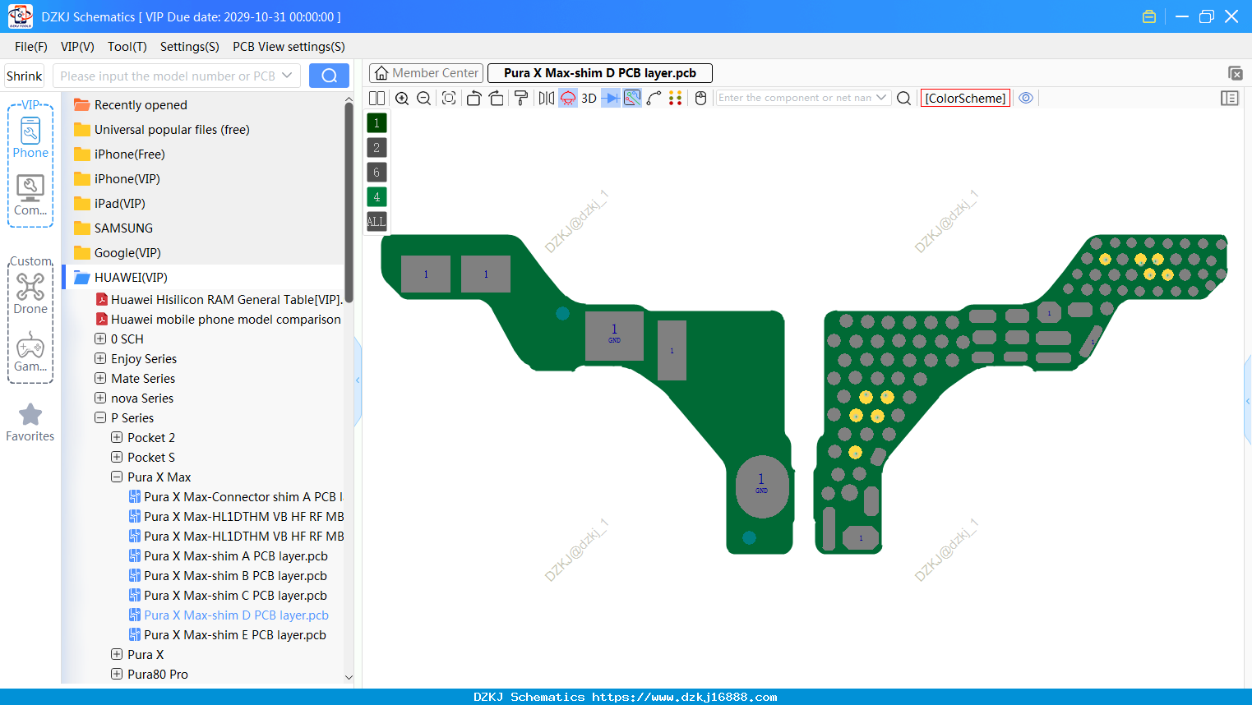Viewport: 1252px width, 705px height.
Task: Select PCB layer 4
Action: (377, 197)
